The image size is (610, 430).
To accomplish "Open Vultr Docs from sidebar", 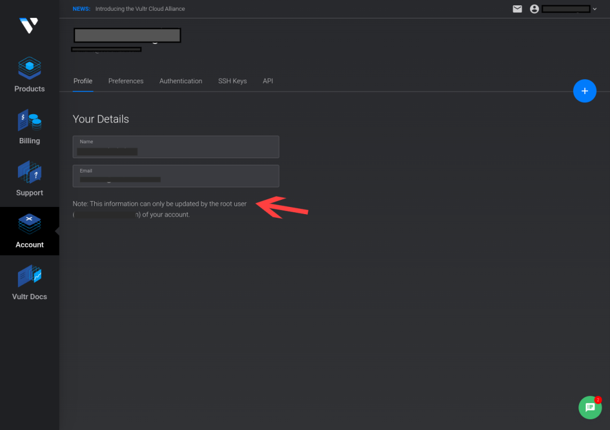I will coord(30,283).
